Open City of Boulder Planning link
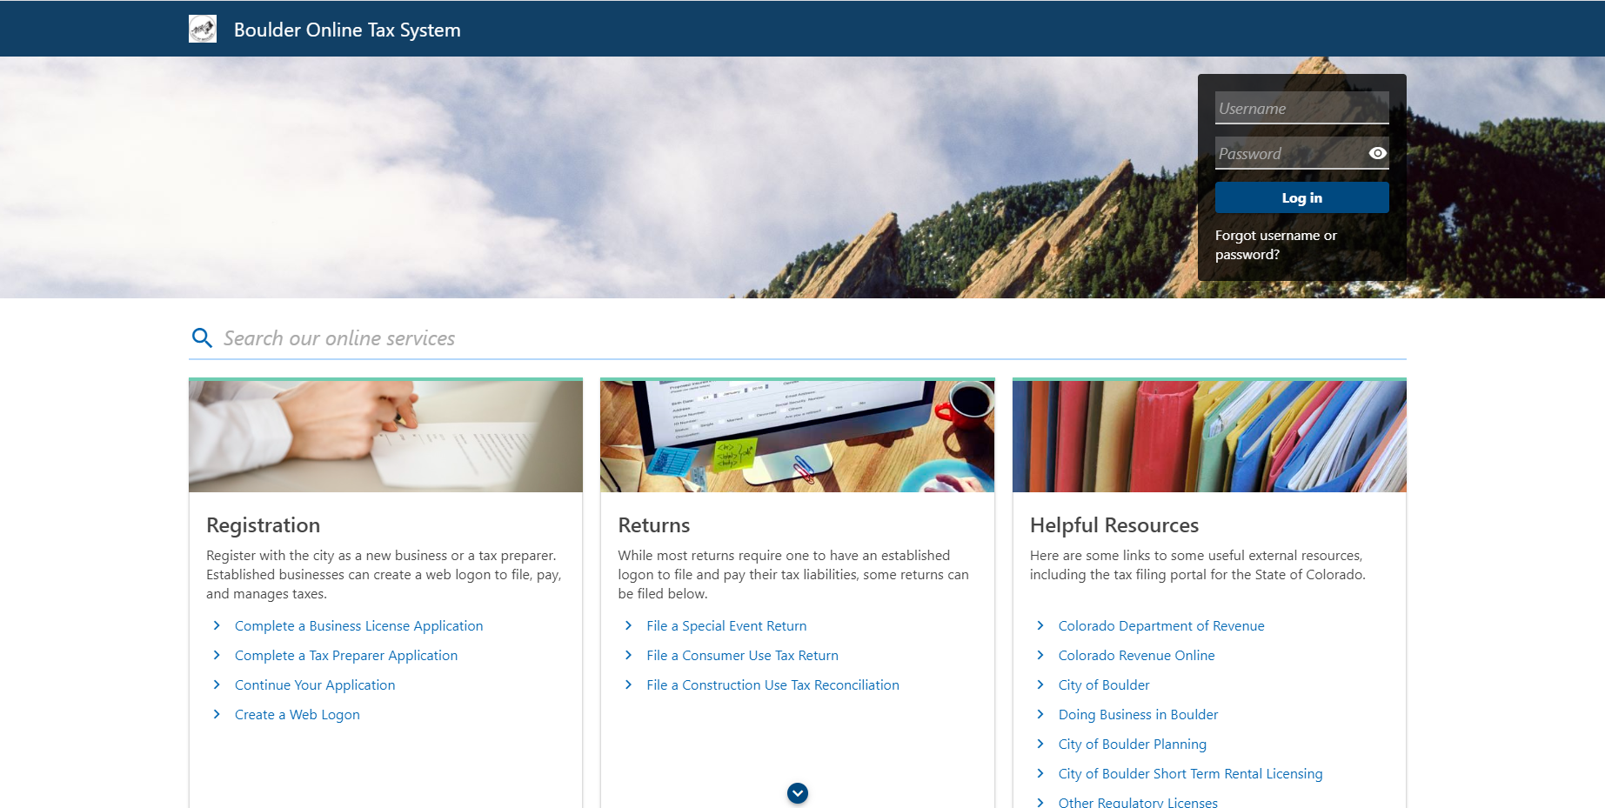 (x=1133, y=745)
